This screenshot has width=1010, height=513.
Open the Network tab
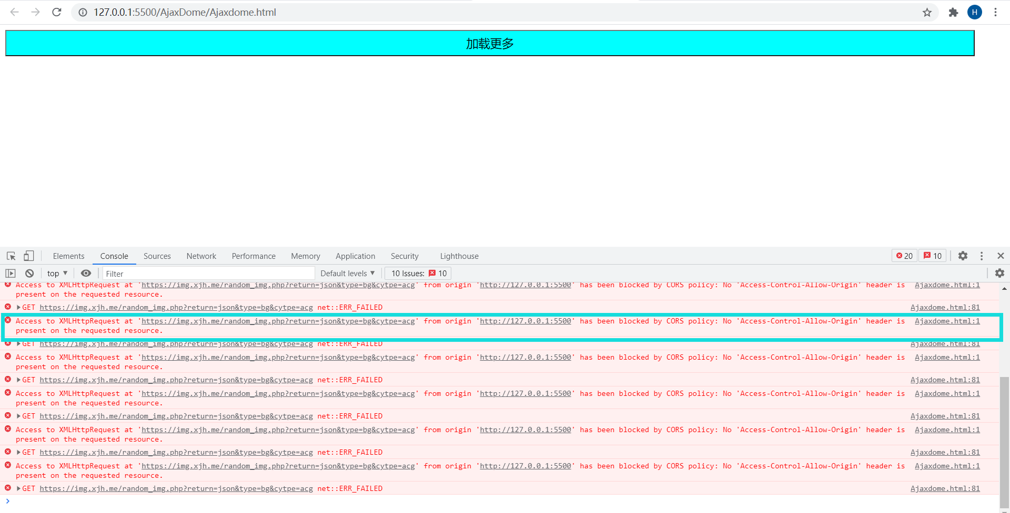(201, 256)
